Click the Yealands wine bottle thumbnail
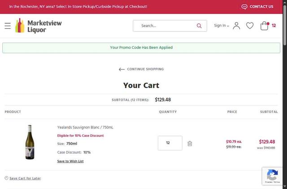 pos(30,142)
